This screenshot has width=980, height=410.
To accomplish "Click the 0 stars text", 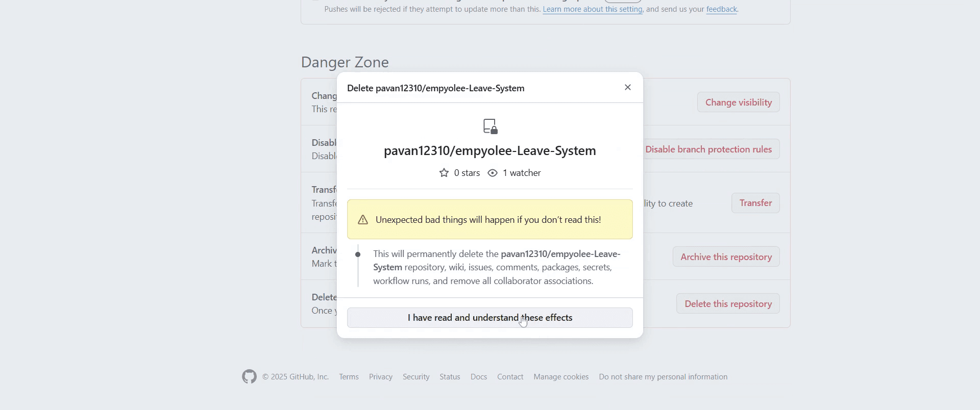I will click(x=467, y=173).
